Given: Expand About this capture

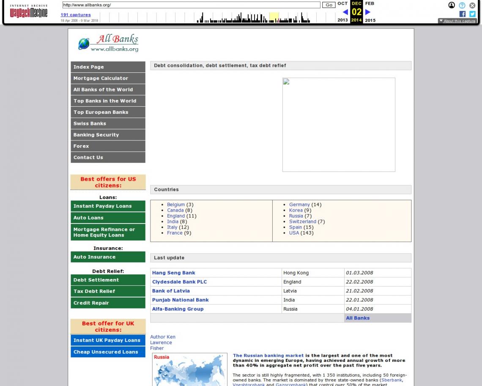Looking at the screenshot, I should click(x=457, y=21).
